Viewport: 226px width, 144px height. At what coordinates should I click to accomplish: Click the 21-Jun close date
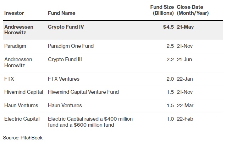[x=184, y=59]
